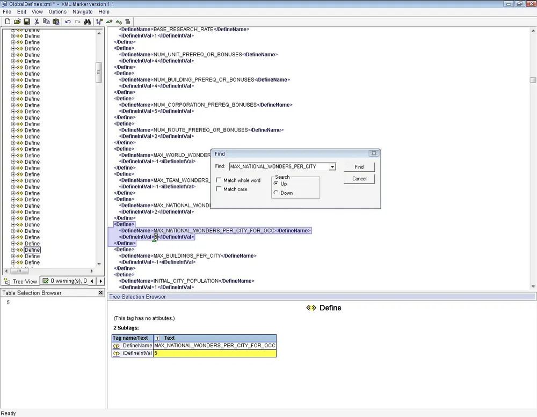The width and height of the screenshot is (537, 417).
Task: Click the Paste clipboard toolbar icon
Action: [x=56, y=21]
